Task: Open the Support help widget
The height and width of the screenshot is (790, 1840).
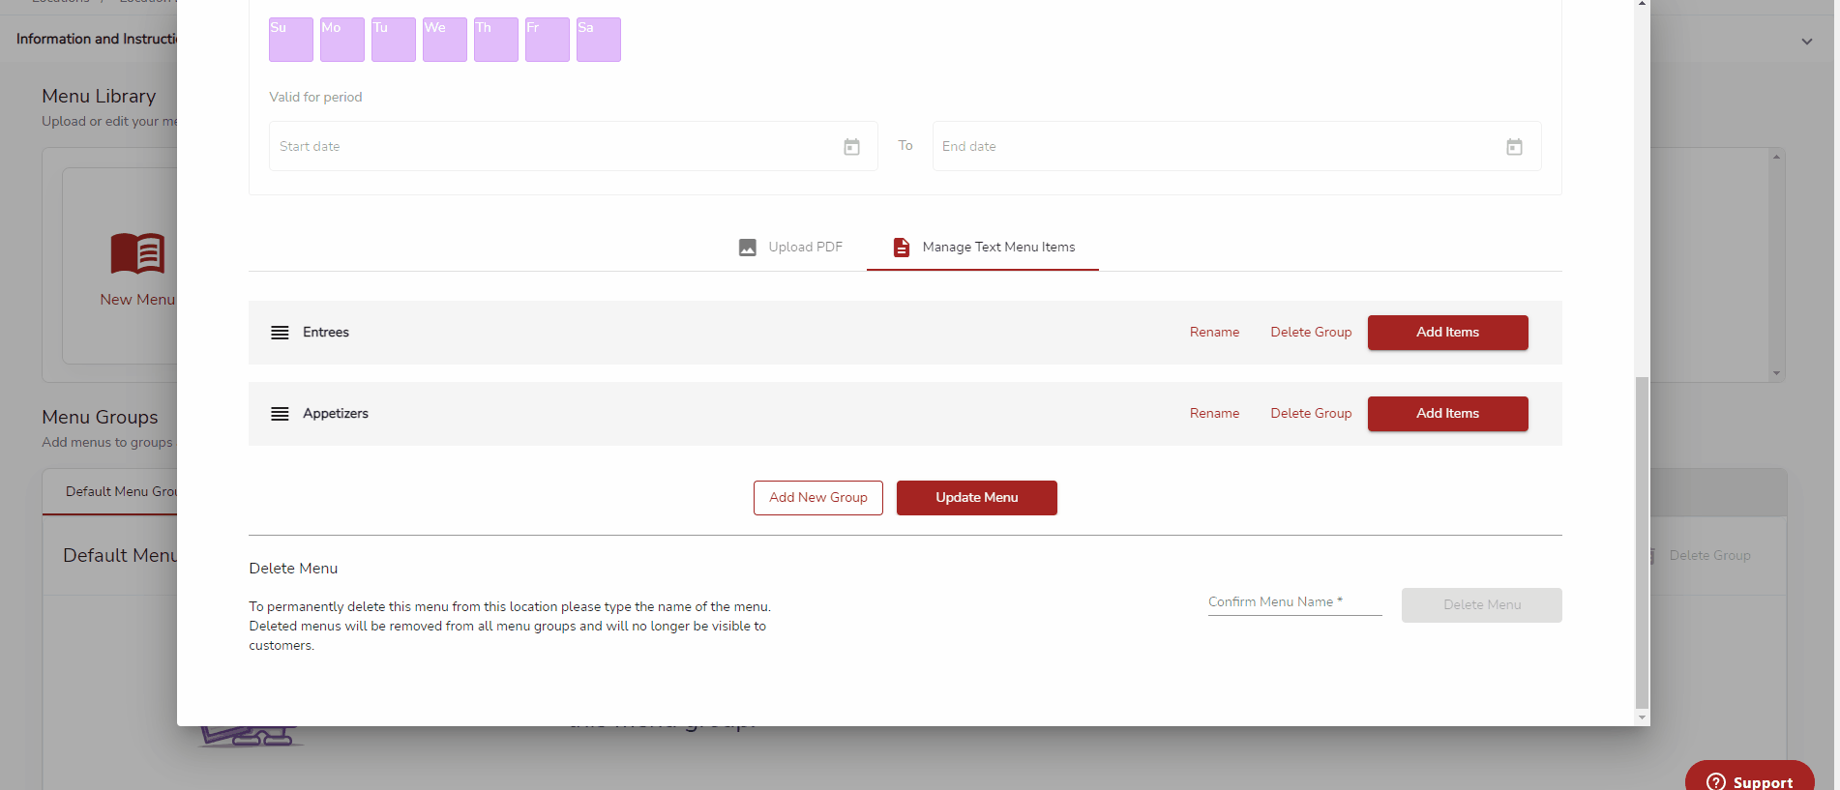Action: coord(1749,777)
